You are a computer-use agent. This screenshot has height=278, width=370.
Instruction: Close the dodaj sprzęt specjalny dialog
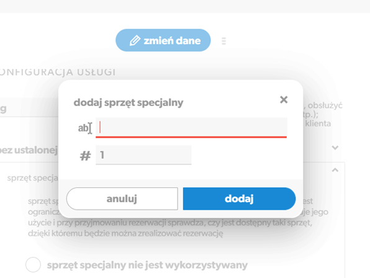pos(284,100)
